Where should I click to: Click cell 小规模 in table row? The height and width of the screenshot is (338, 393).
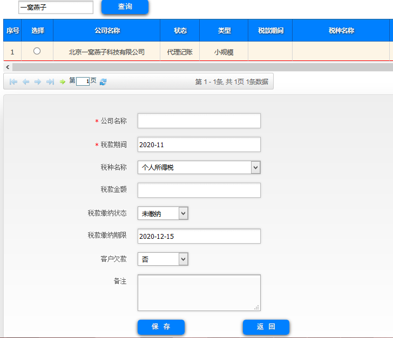224,52
